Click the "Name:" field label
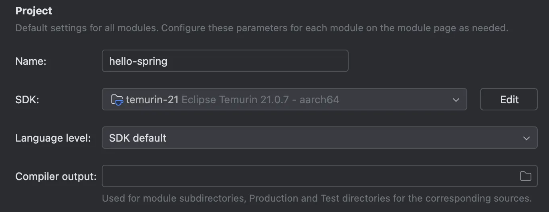Image resolution: width=549 pixels, height=212 pixels. point(31,61)
